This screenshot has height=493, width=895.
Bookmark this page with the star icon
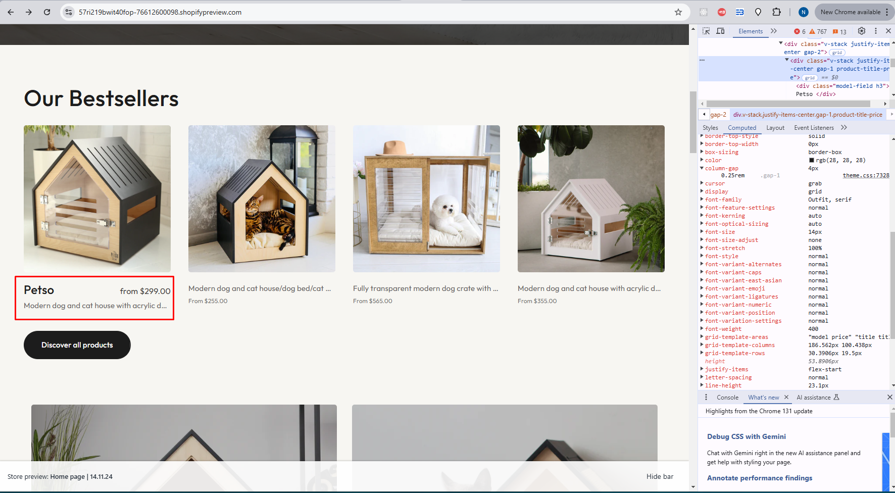click(x=678, y=12)
